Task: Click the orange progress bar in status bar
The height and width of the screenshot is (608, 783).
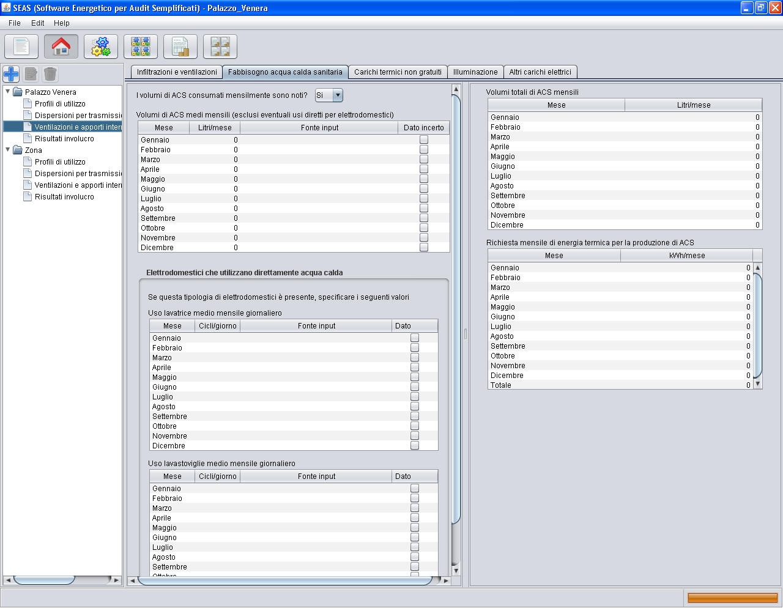Action: tap(733, 598)
